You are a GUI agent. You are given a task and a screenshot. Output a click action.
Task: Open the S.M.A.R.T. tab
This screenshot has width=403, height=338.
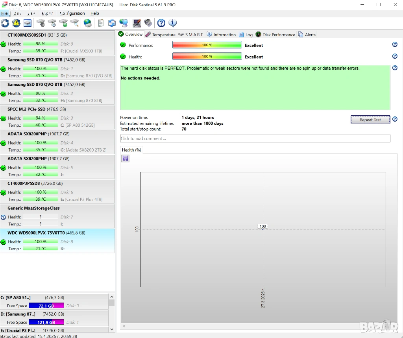(x=191, y=35)
